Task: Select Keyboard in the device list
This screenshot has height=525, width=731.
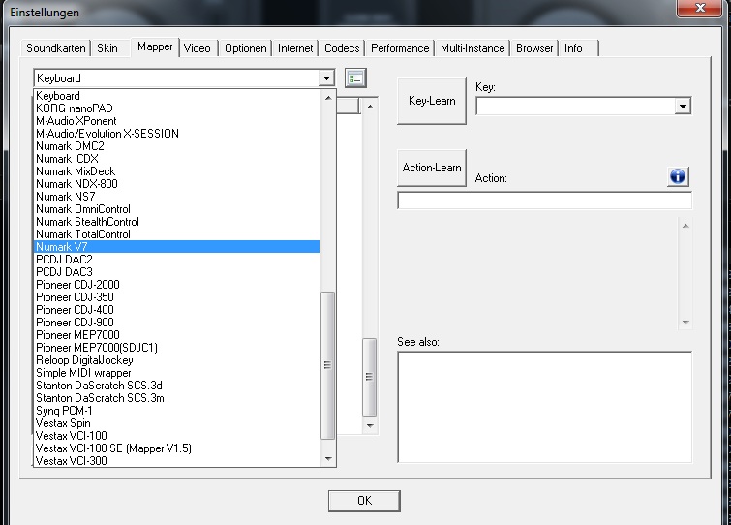Action: click(x=177, y=96)
